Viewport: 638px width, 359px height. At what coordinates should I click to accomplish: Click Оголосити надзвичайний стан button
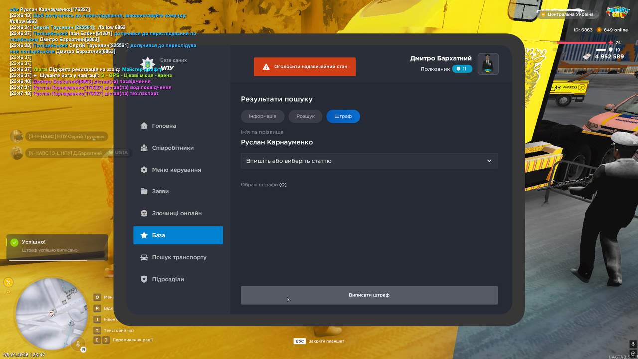point(305,67)
